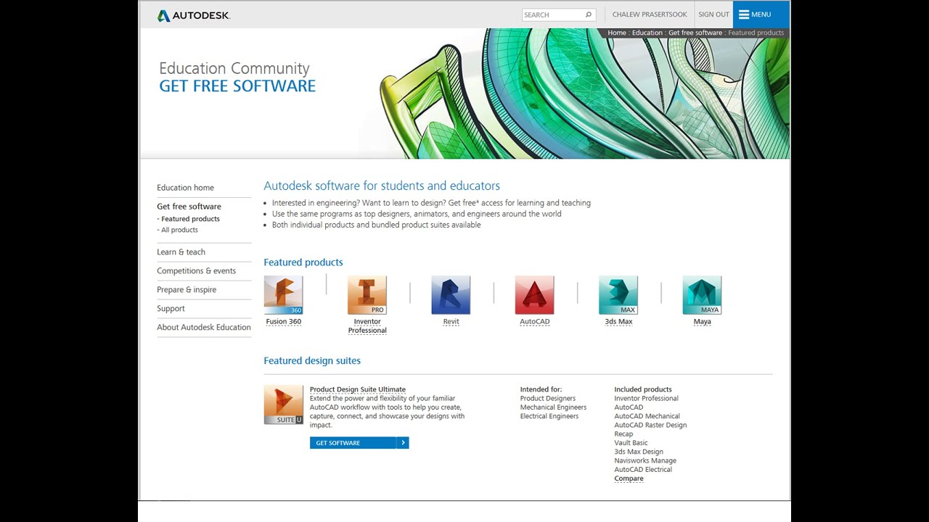Click 'Mechanical Engineers' under Intended for
929x522 pixels.
(553, 407)
